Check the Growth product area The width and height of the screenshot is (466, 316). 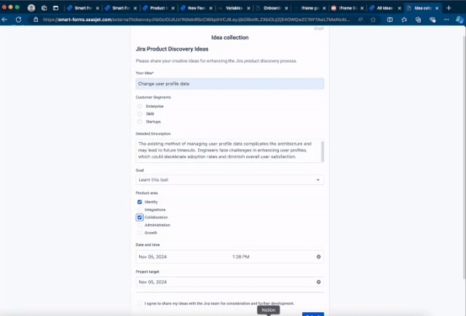139,233
